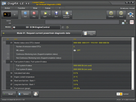Screen dimensions: 136x102
Task: Click the Save floppy disk icon
Action: 56,13
